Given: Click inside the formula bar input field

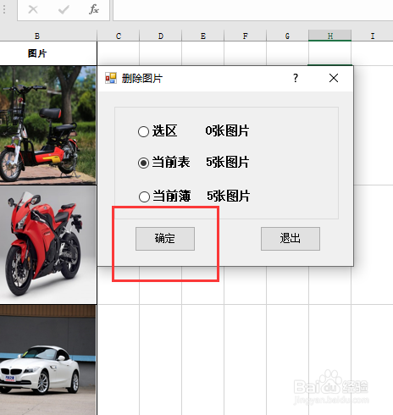Looking at the screenshot, I should pos(252,10).
